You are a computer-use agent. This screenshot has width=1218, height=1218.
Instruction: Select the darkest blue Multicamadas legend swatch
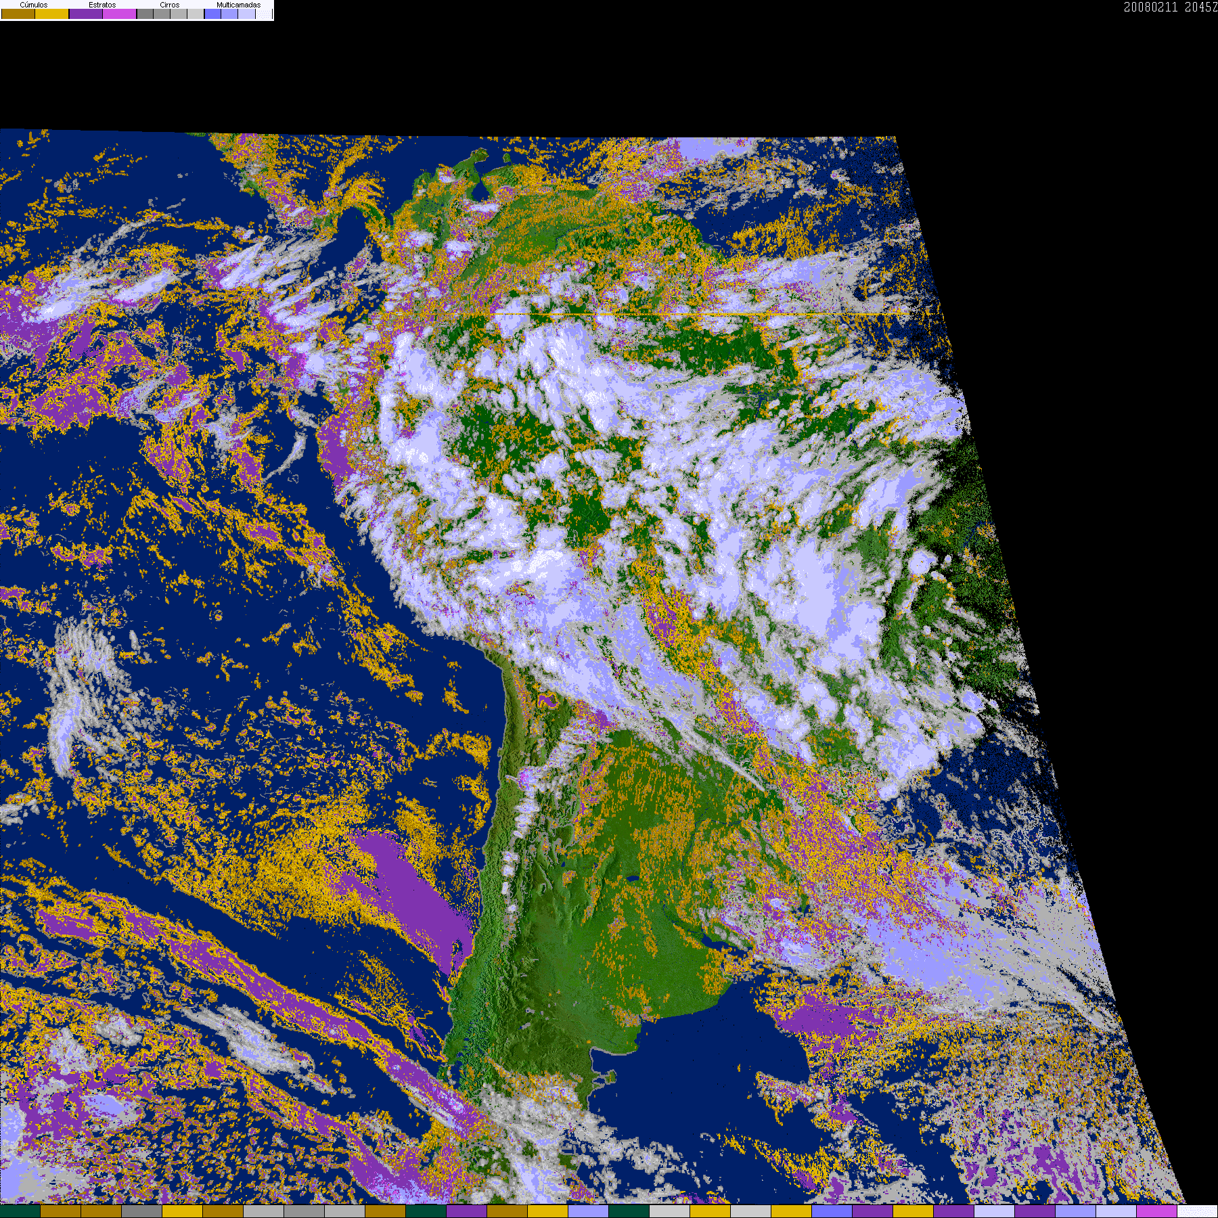click(212, 14)
